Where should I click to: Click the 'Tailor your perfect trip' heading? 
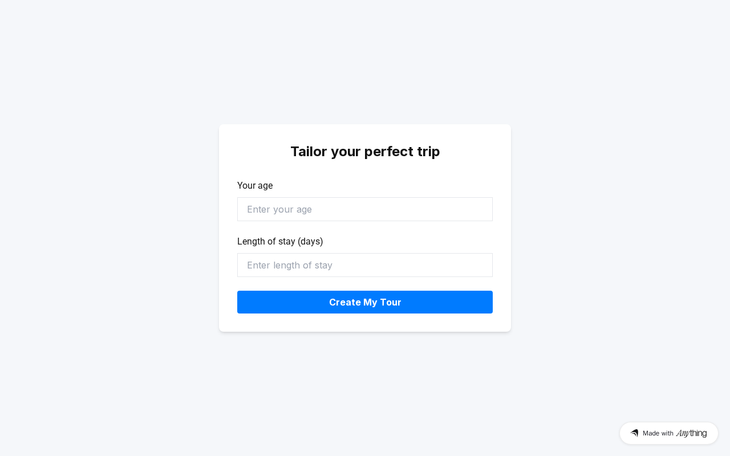click(x=365, y=152)
